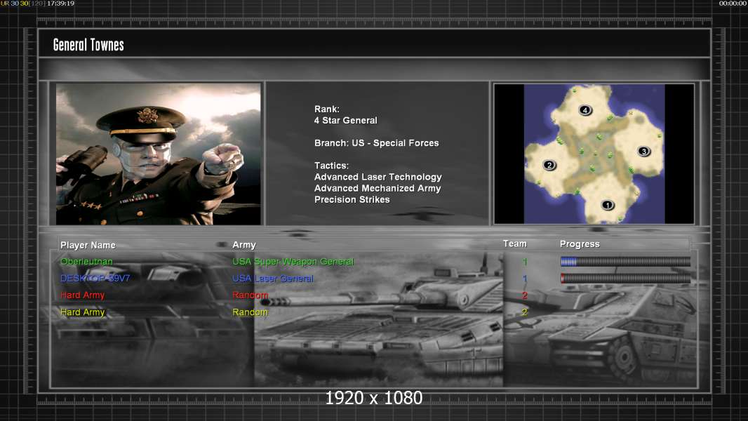Click the red Random army entry
Image resolution: width=748 pixels, height=421 pixels.
click(250, 295)
